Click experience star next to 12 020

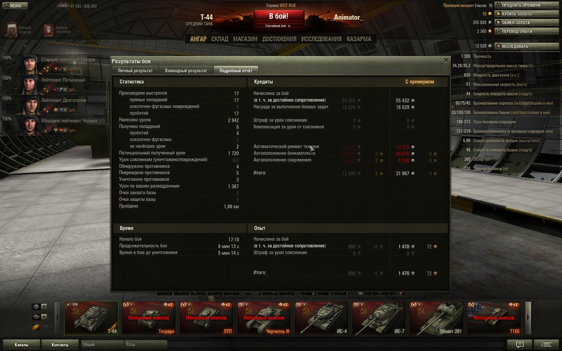[x=490, y=46]
